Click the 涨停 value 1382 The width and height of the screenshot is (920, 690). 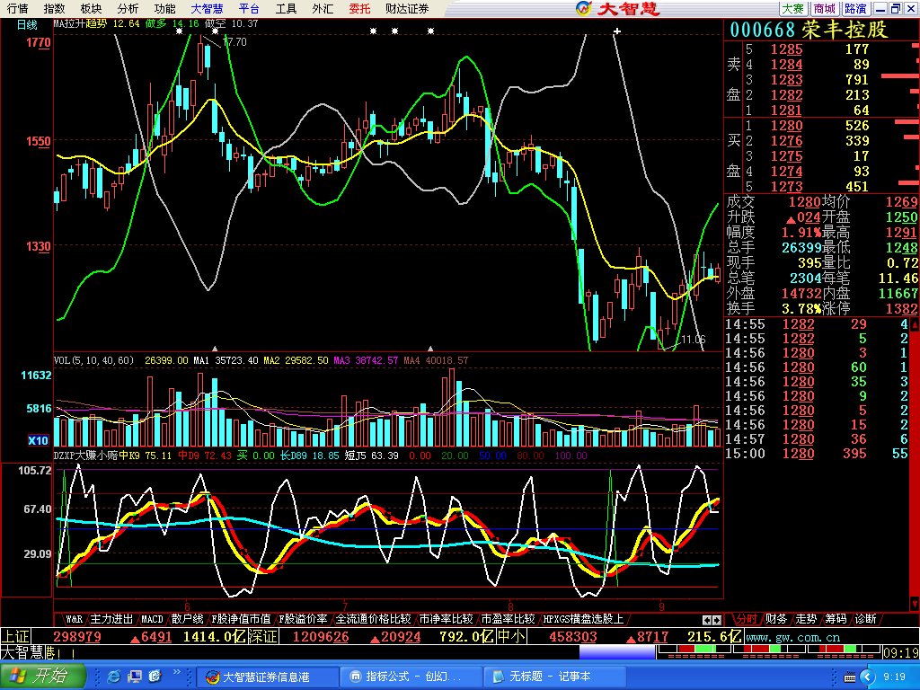(x=901, y=309)
